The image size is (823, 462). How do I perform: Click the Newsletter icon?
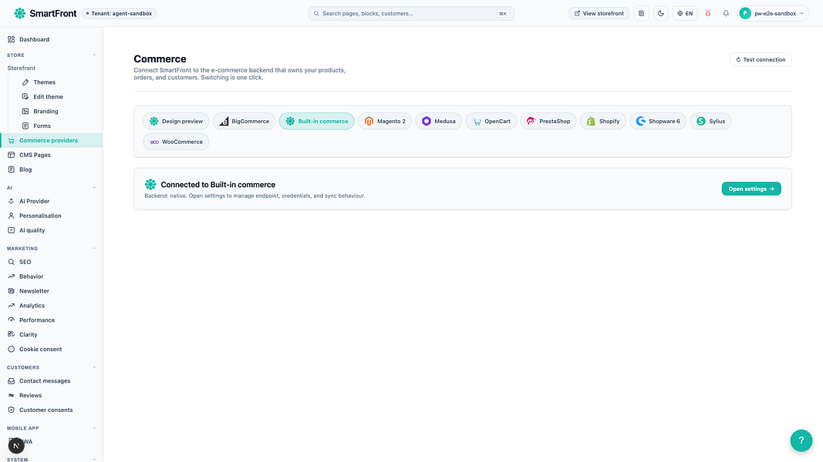tap(11, 291)
